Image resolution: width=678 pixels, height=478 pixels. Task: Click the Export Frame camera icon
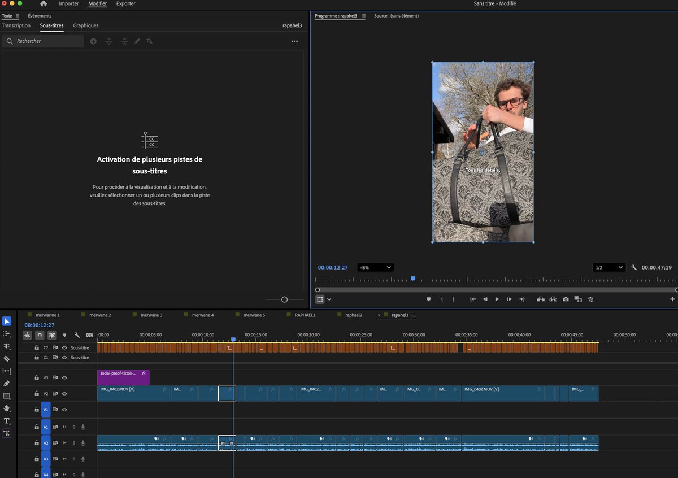click(566, 299)
